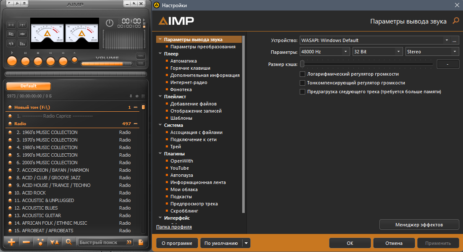The height and width of the screenshot is (252, 463).
Task: Click the small eject open-files button
Action: coord(74,60)
